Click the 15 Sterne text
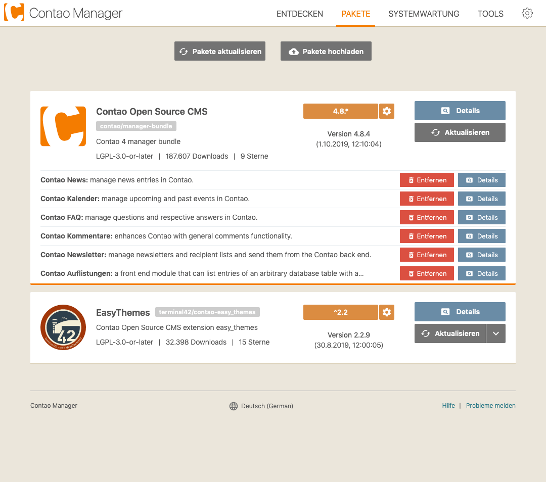The image size is (546, 482). pos(254,342)
